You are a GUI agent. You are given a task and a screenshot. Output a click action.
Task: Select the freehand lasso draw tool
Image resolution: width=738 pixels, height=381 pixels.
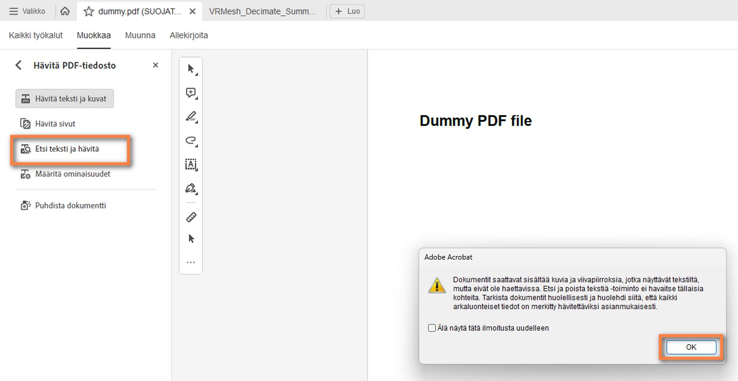(x=191, y=141)
